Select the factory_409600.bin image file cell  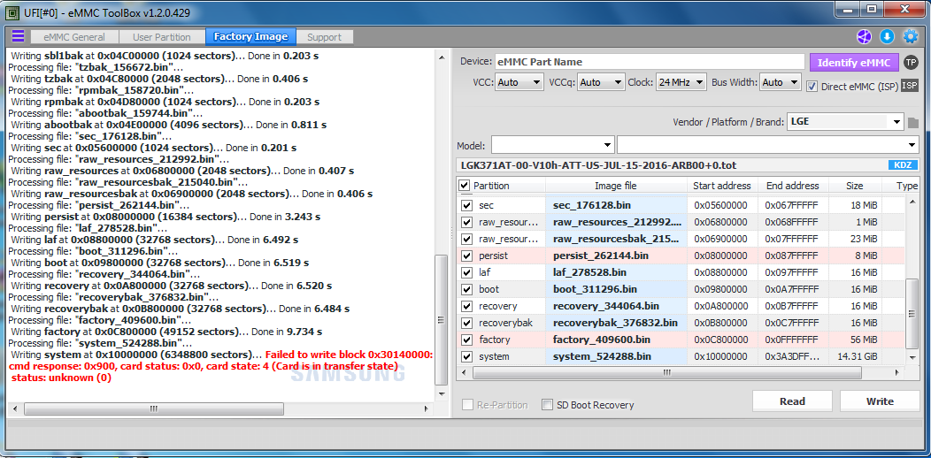coord(616,340)
